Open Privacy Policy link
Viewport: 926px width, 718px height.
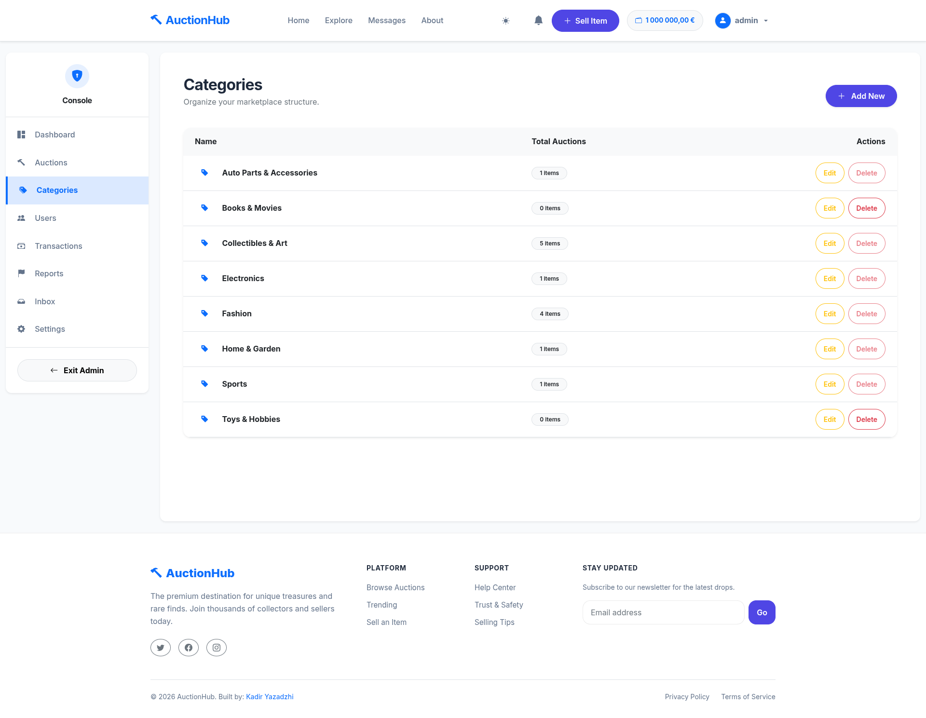(687, 697)
